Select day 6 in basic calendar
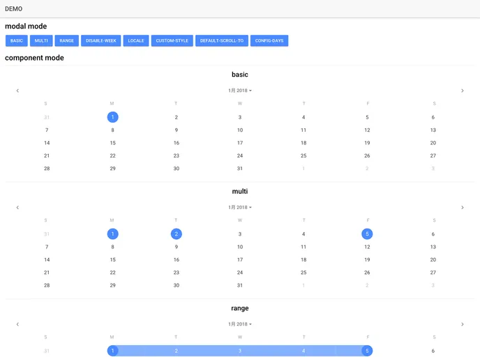The height and width of the screenshot is (357, 480). [433, 117]
